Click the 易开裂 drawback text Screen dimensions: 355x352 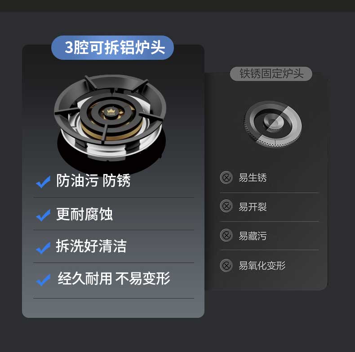[x=253, y=207]
